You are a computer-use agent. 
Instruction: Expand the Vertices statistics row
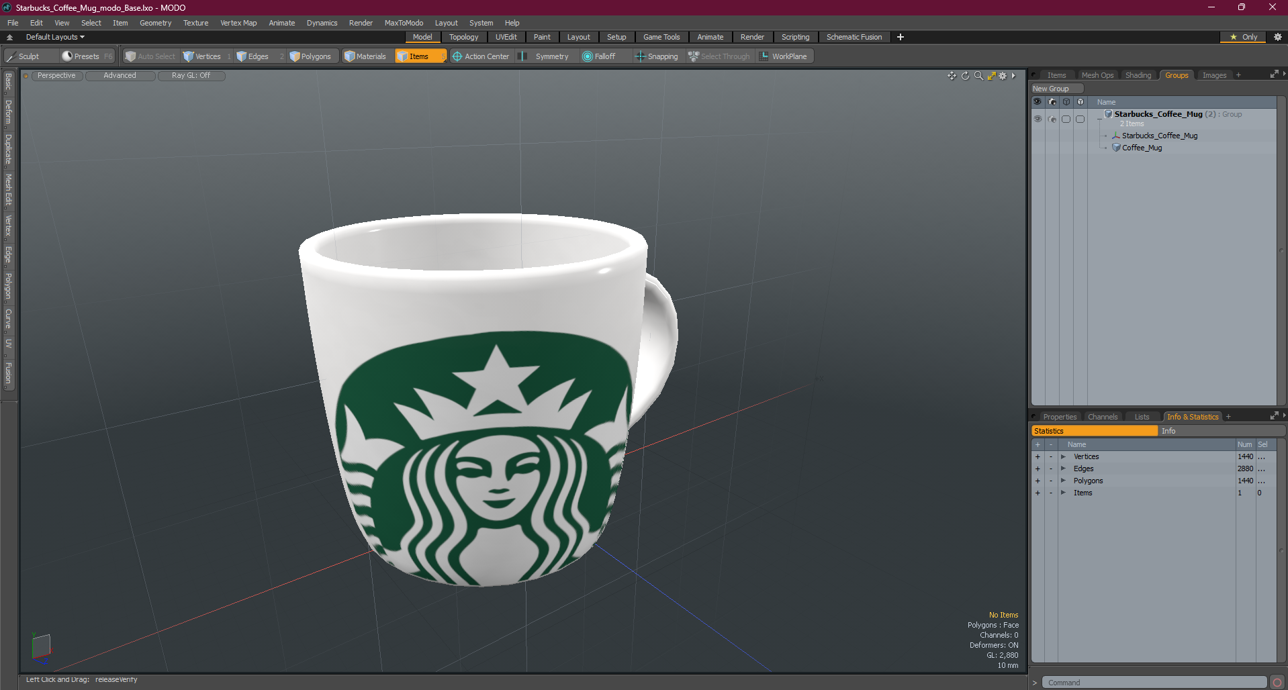(x=1063, y=456)
